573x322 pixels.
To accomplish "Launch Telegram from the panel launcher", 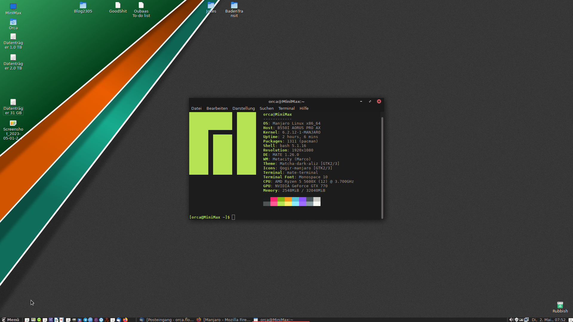I will click(x=85, y=320).
